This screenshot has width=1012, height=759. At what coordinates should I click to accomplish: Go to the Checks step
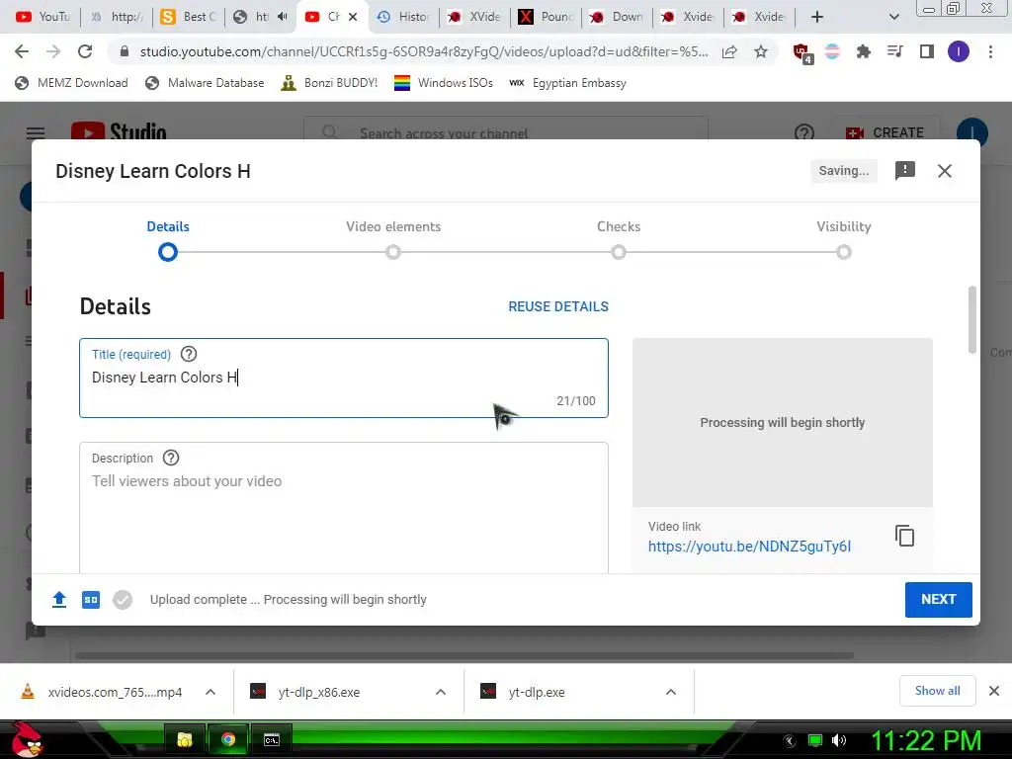pos(619,239)
